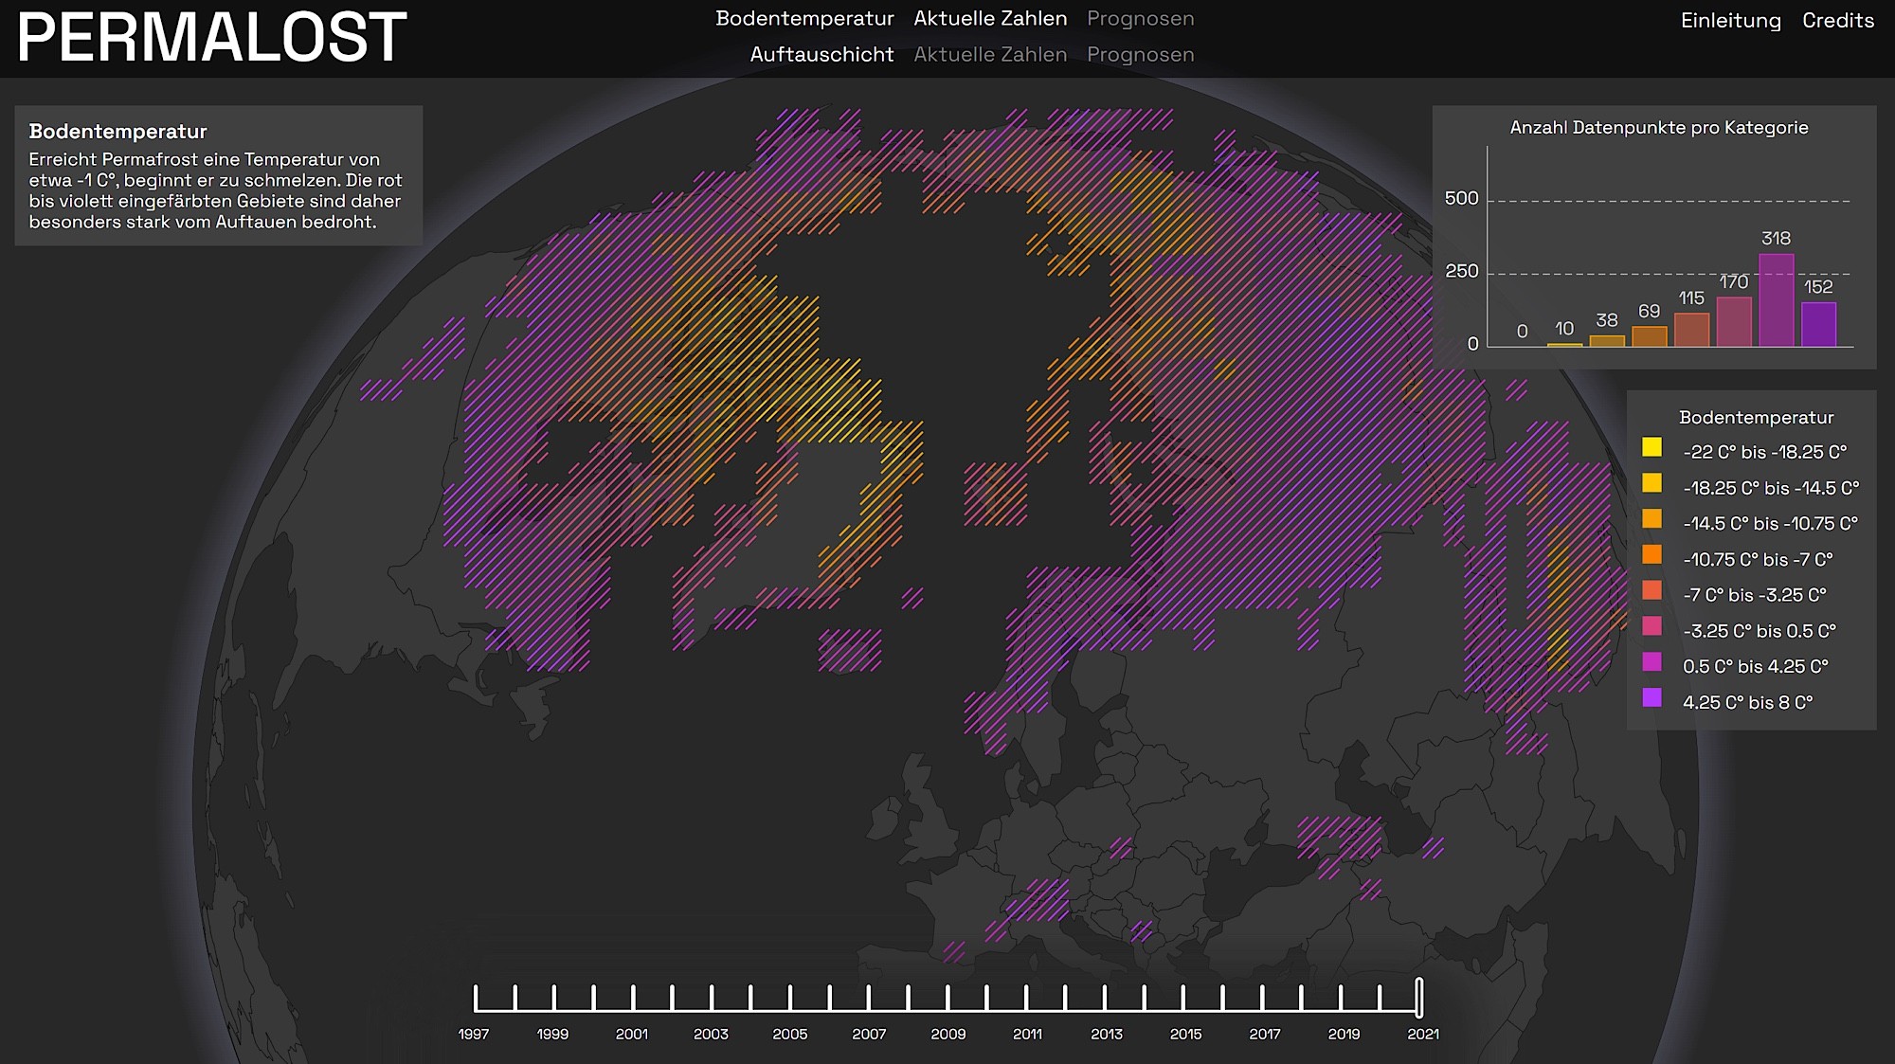1895x1064 pixels.
Task: Open the PERMALOST home logo
Action: pos(212,38)
